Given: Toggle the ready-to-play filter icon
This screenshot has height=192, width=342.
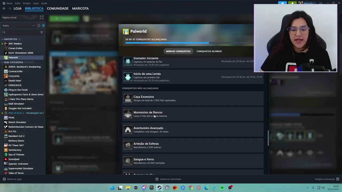Looking at the screenshot, I should point(43,26).
